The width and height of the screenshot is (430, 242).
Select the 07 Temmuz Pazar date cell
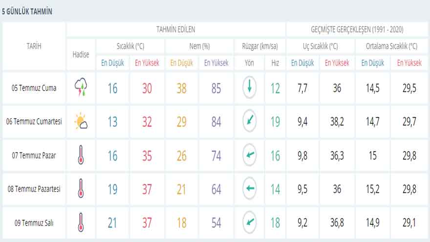(x=34, y=155)
